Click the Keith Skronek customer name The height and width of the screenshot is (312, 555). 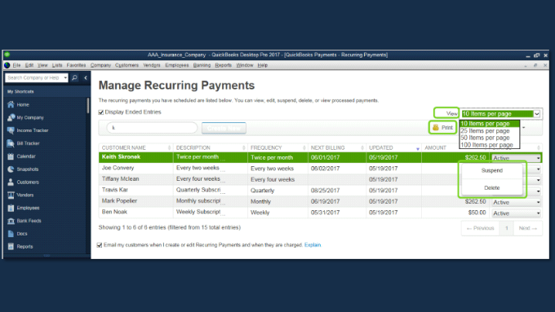tap(121, 157)
